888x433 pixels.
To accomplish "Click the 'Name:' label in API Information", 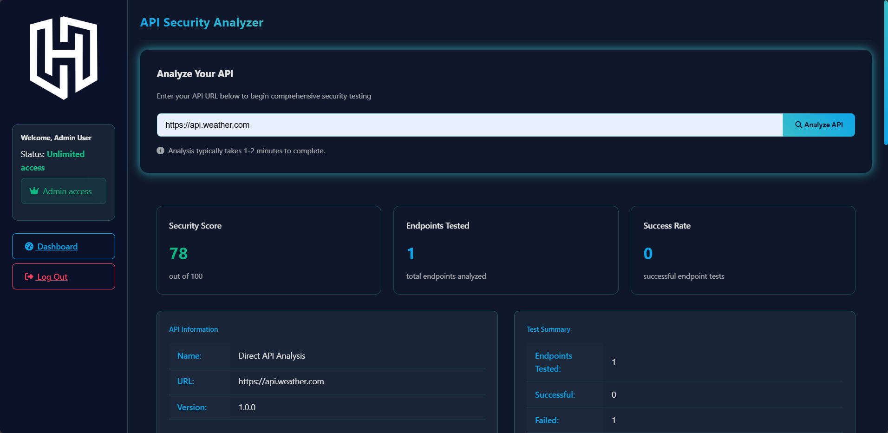I will (189, 356).
